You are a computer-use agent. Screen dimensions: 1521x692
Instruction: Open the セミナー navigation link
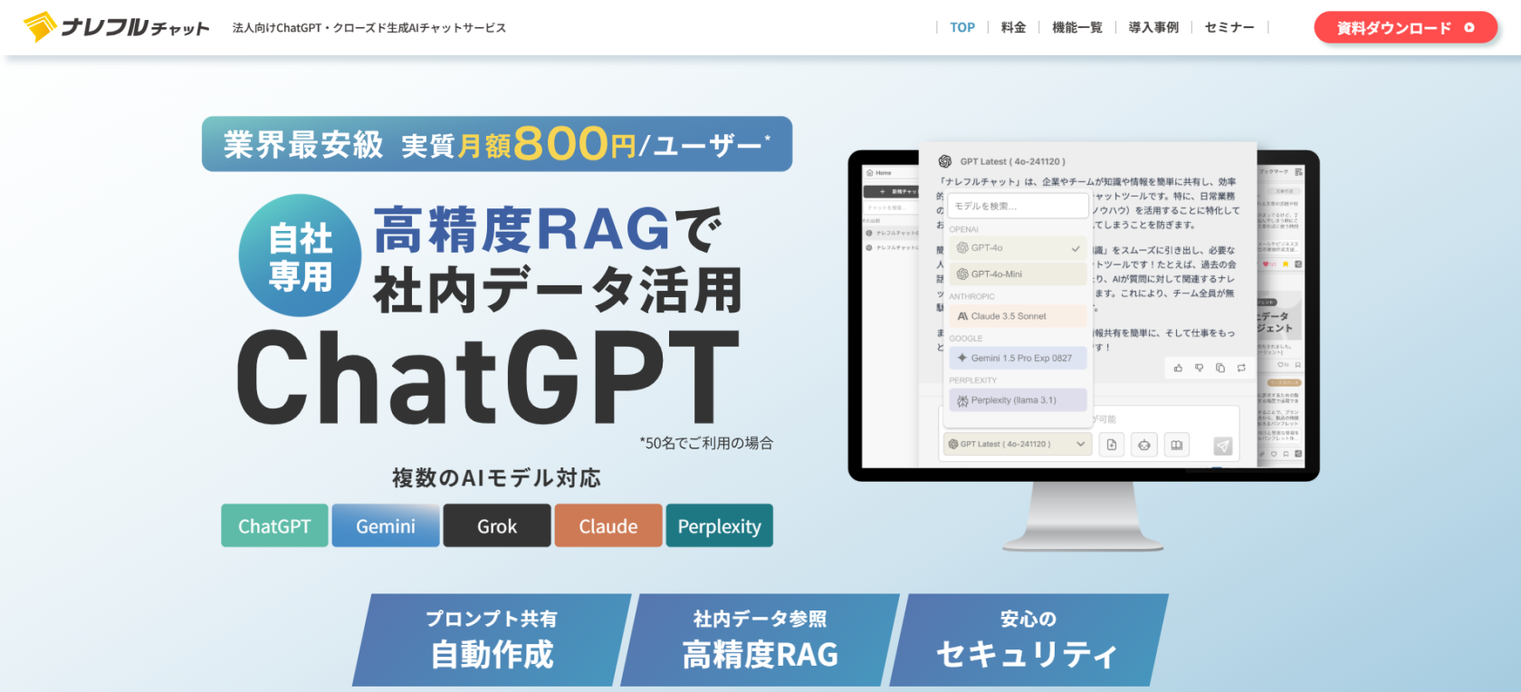pos(1229,27)
